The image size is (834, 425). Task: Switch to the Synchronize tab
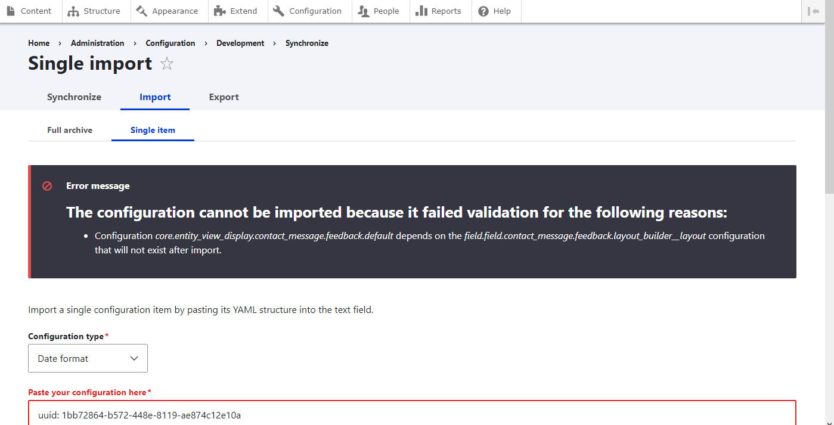(x=74, y=97)
